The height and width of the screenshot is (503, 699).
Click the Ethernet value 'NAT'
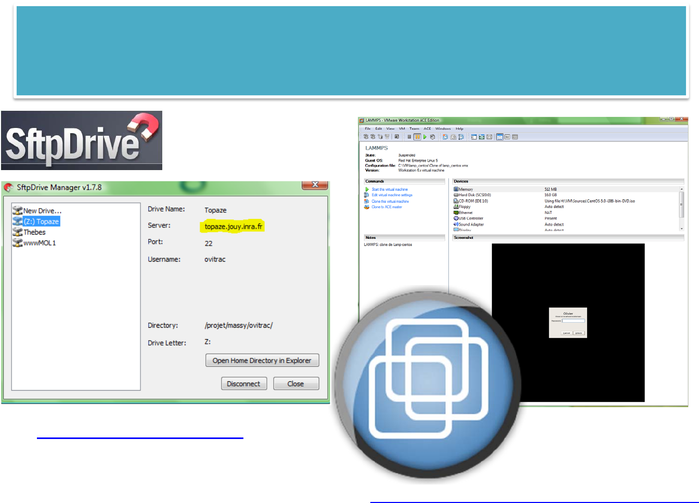[548, 212]
